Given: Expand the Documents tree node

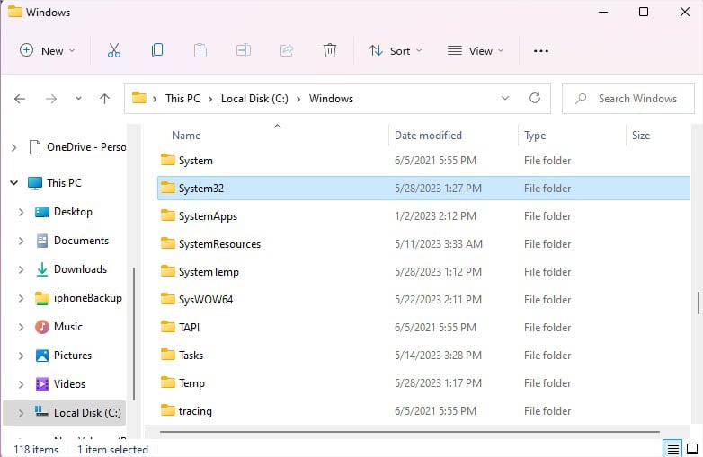Looking at the screenshot, I should coord(21,241).
